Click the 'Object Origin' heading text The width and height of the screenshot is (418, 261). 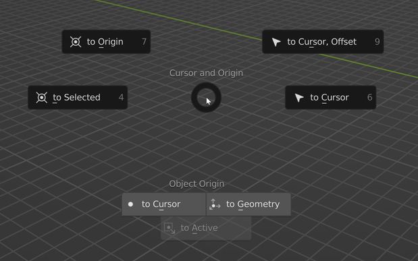(197, 183)
